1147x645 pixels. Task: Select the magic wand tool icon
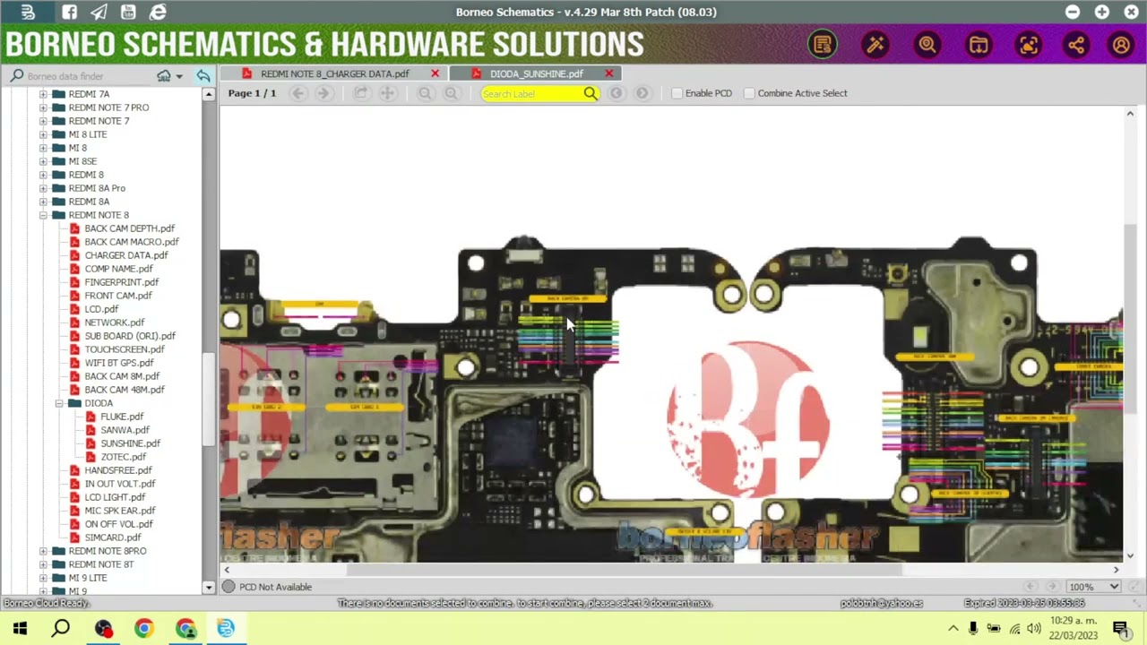(875, 45)
